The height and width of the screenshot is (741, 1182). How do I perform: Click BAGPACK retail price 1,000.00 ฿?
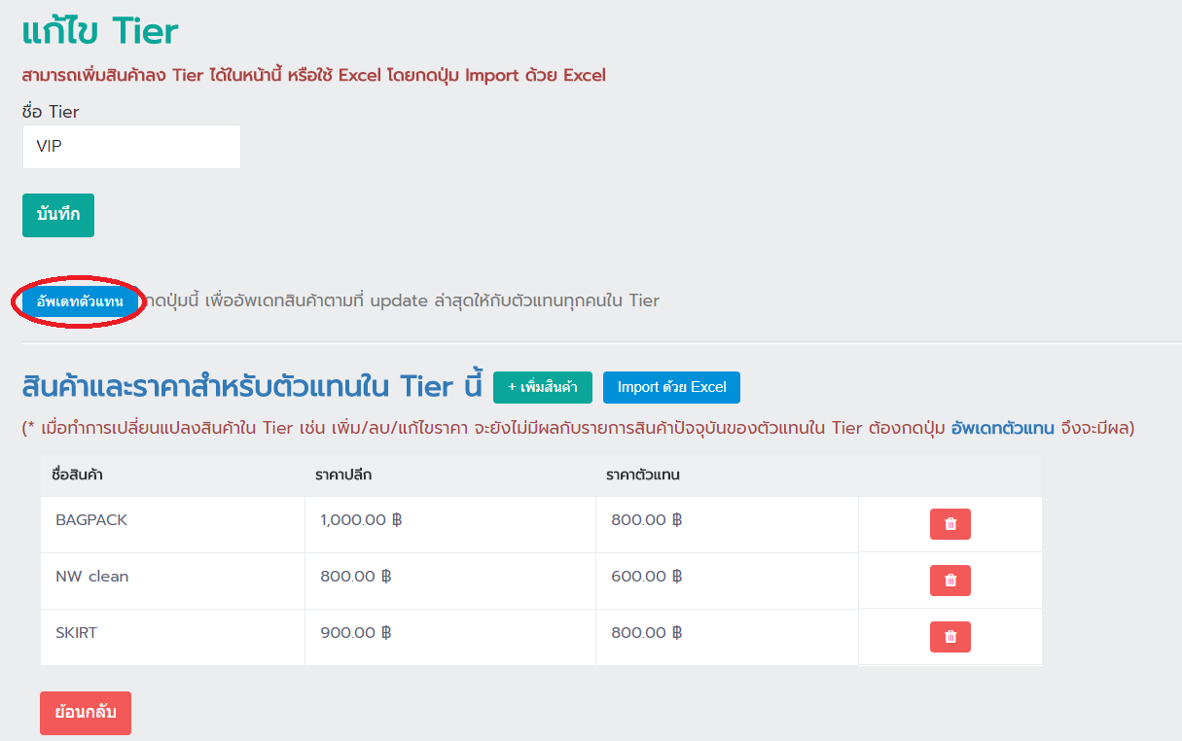click(x=361, y=520)
